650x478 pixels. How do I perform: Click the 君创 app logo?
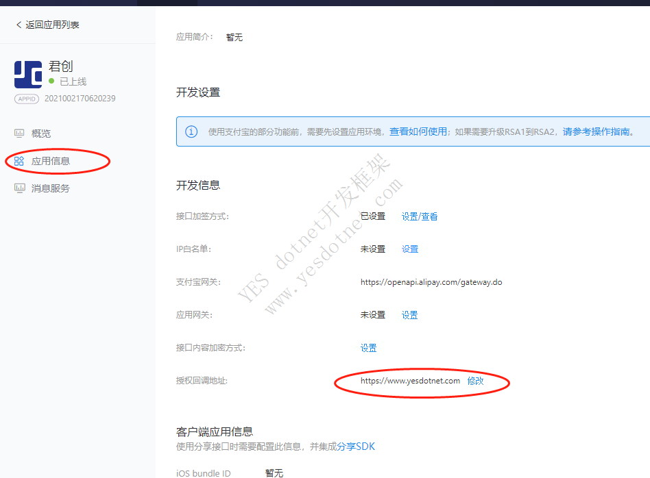coord(28,75)
